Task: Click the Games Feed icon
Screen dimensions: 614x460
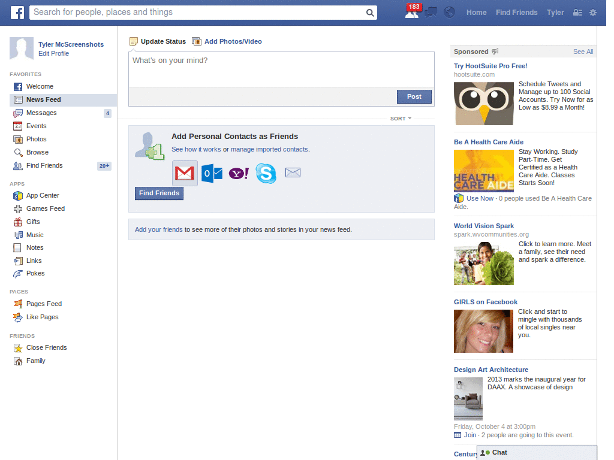Action: [x=18, y=209]
